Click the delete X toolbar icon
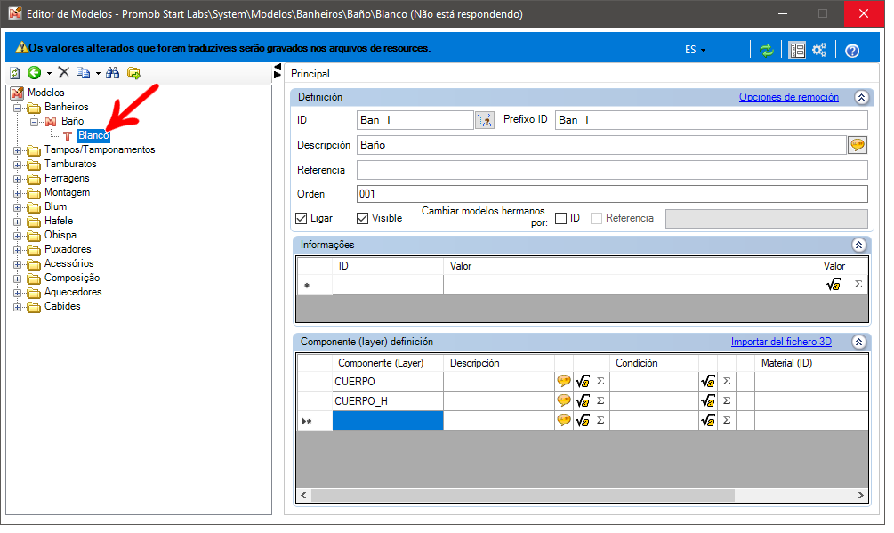The width and height of the screenshot is (894, 533). tap(64, 72)
